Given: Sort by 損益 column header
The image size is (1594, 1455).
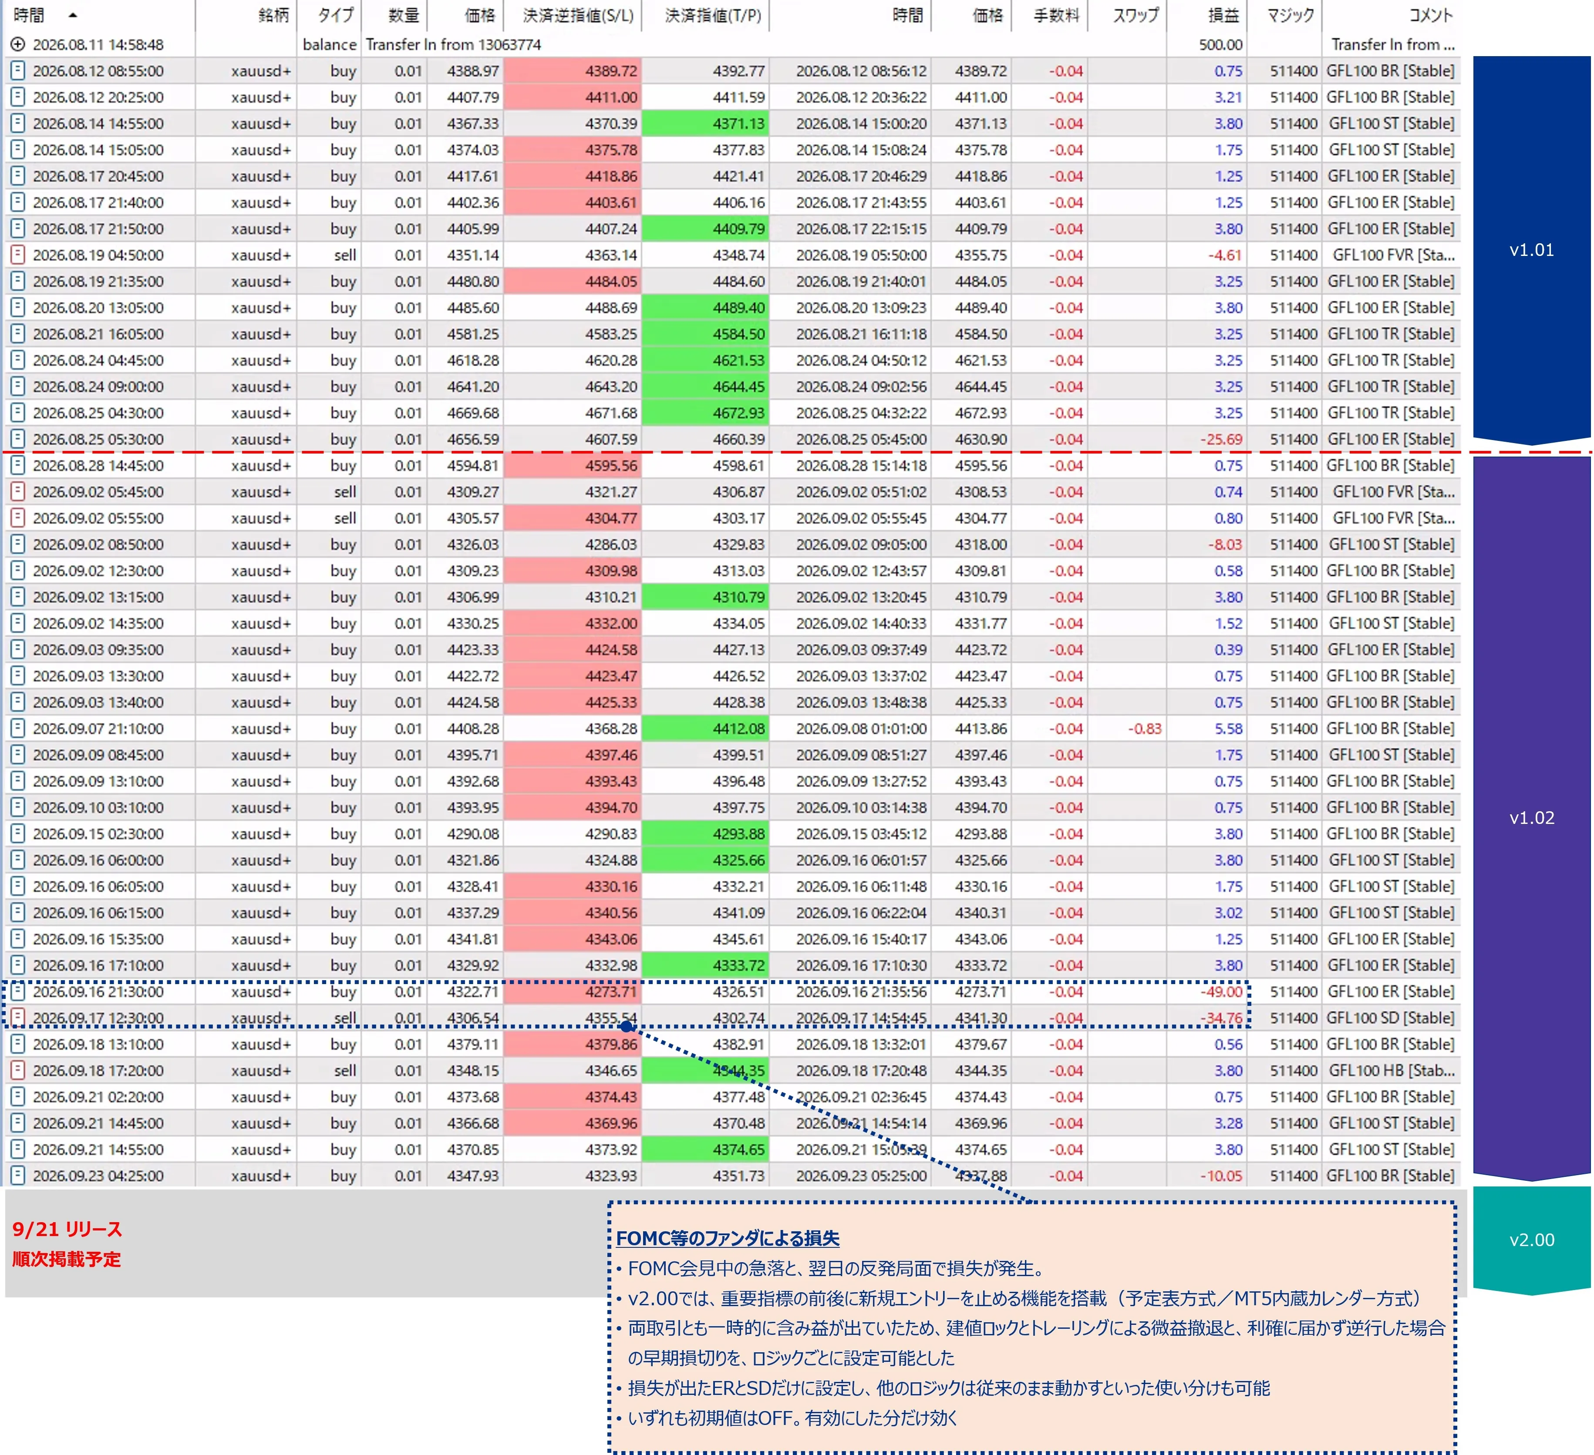Looking at the screenshot, I should (1223, 15).
